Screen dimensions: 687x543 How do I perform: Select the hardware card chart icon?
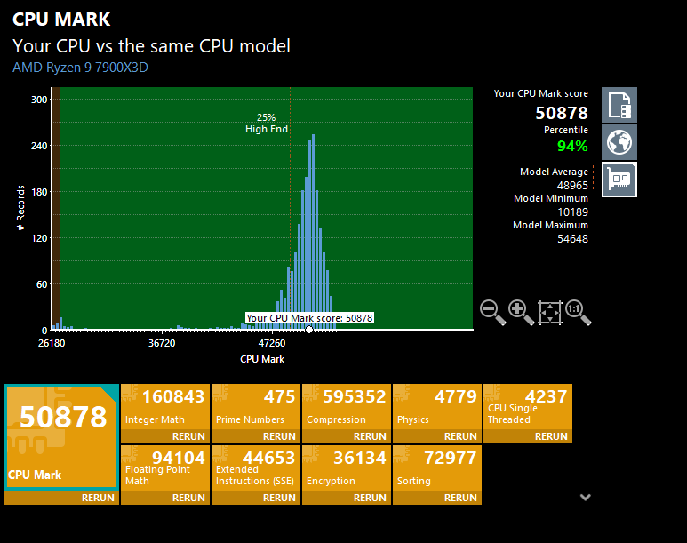(x=619, y=180)
